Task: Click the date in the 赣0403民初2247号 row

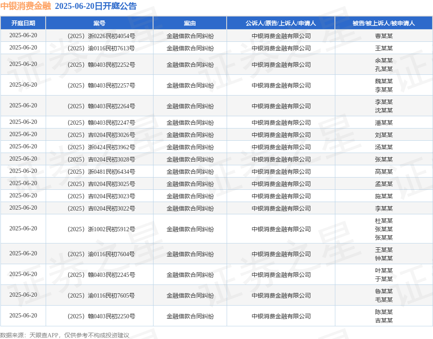Action: click(23, 122)
